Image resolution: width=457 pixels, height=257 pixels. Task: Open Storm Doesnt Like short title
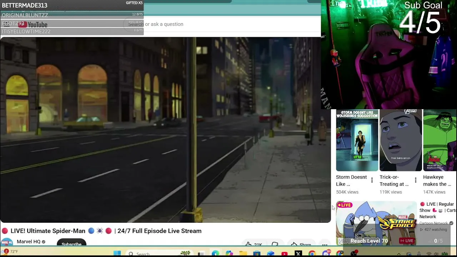pos(351,181)
